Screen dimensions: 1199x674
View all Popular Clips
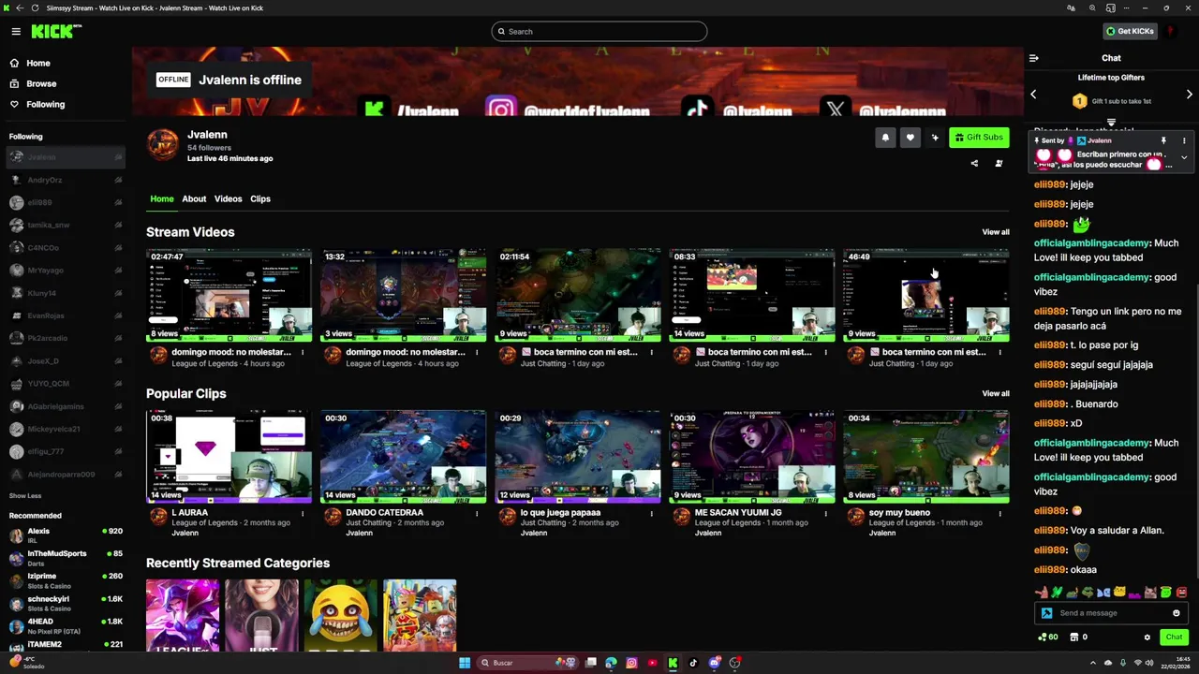click(996, 394)
